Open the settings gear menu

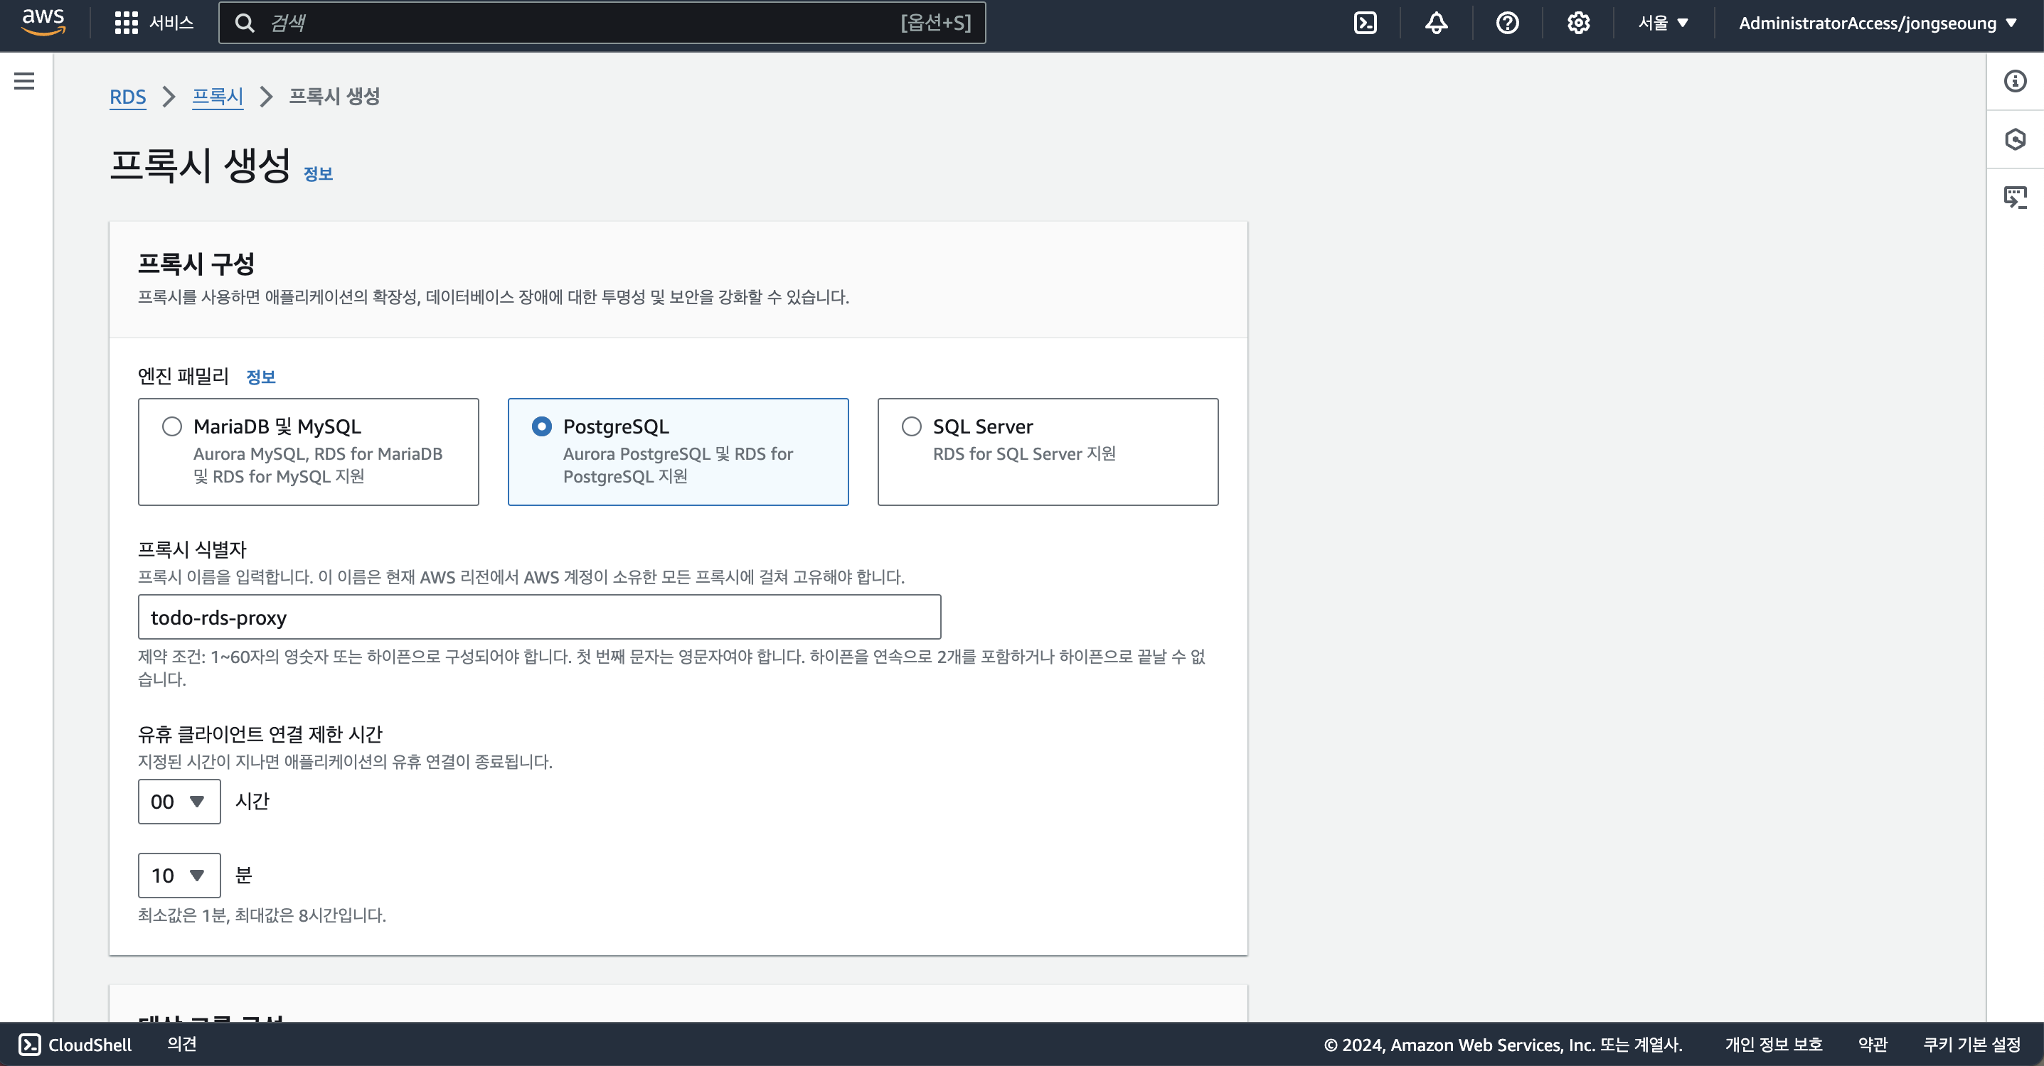point(1578,23)
